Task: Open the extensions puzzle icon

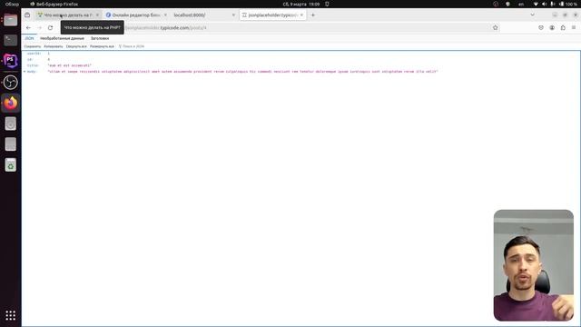Action: (x=563, y=28)
